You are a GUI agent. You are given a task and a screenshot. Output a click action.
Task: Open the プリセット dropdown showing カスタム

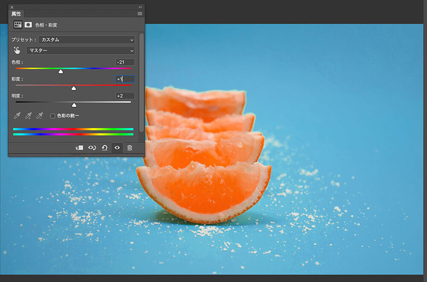click(x=87, y=40)
